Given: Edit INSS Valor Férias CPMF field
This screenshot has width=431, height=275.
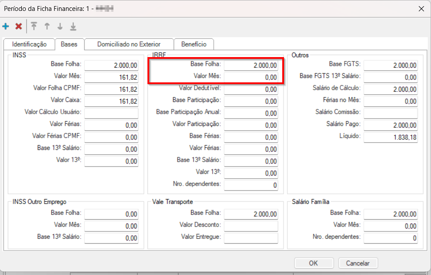Looking at the screenshot, I should [111, 137].
